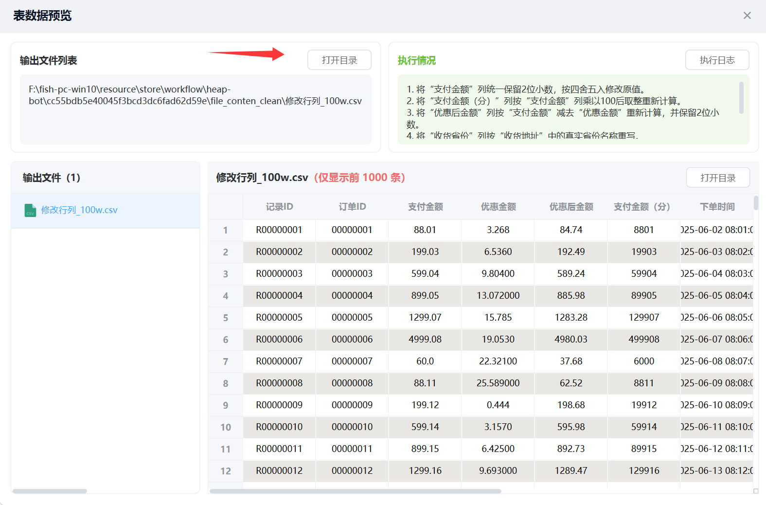Click the file list panel horizontal scrollbar
The width and height of the screenshot is (766, 505).
50,491
